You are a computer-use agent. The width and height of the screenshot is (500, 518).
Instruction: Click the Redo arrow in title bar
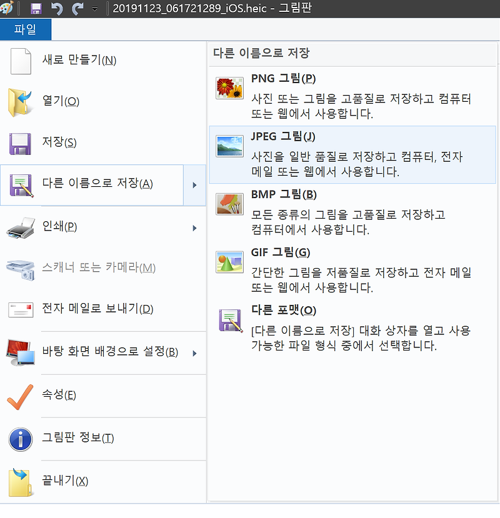click(77, 9)
